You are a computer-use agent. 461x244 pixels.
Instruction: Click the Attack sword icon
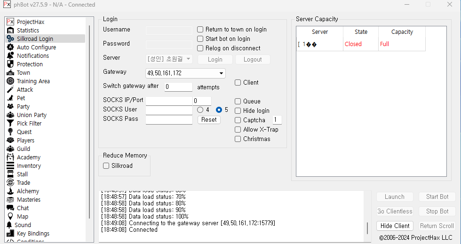(x=10, y=90)
